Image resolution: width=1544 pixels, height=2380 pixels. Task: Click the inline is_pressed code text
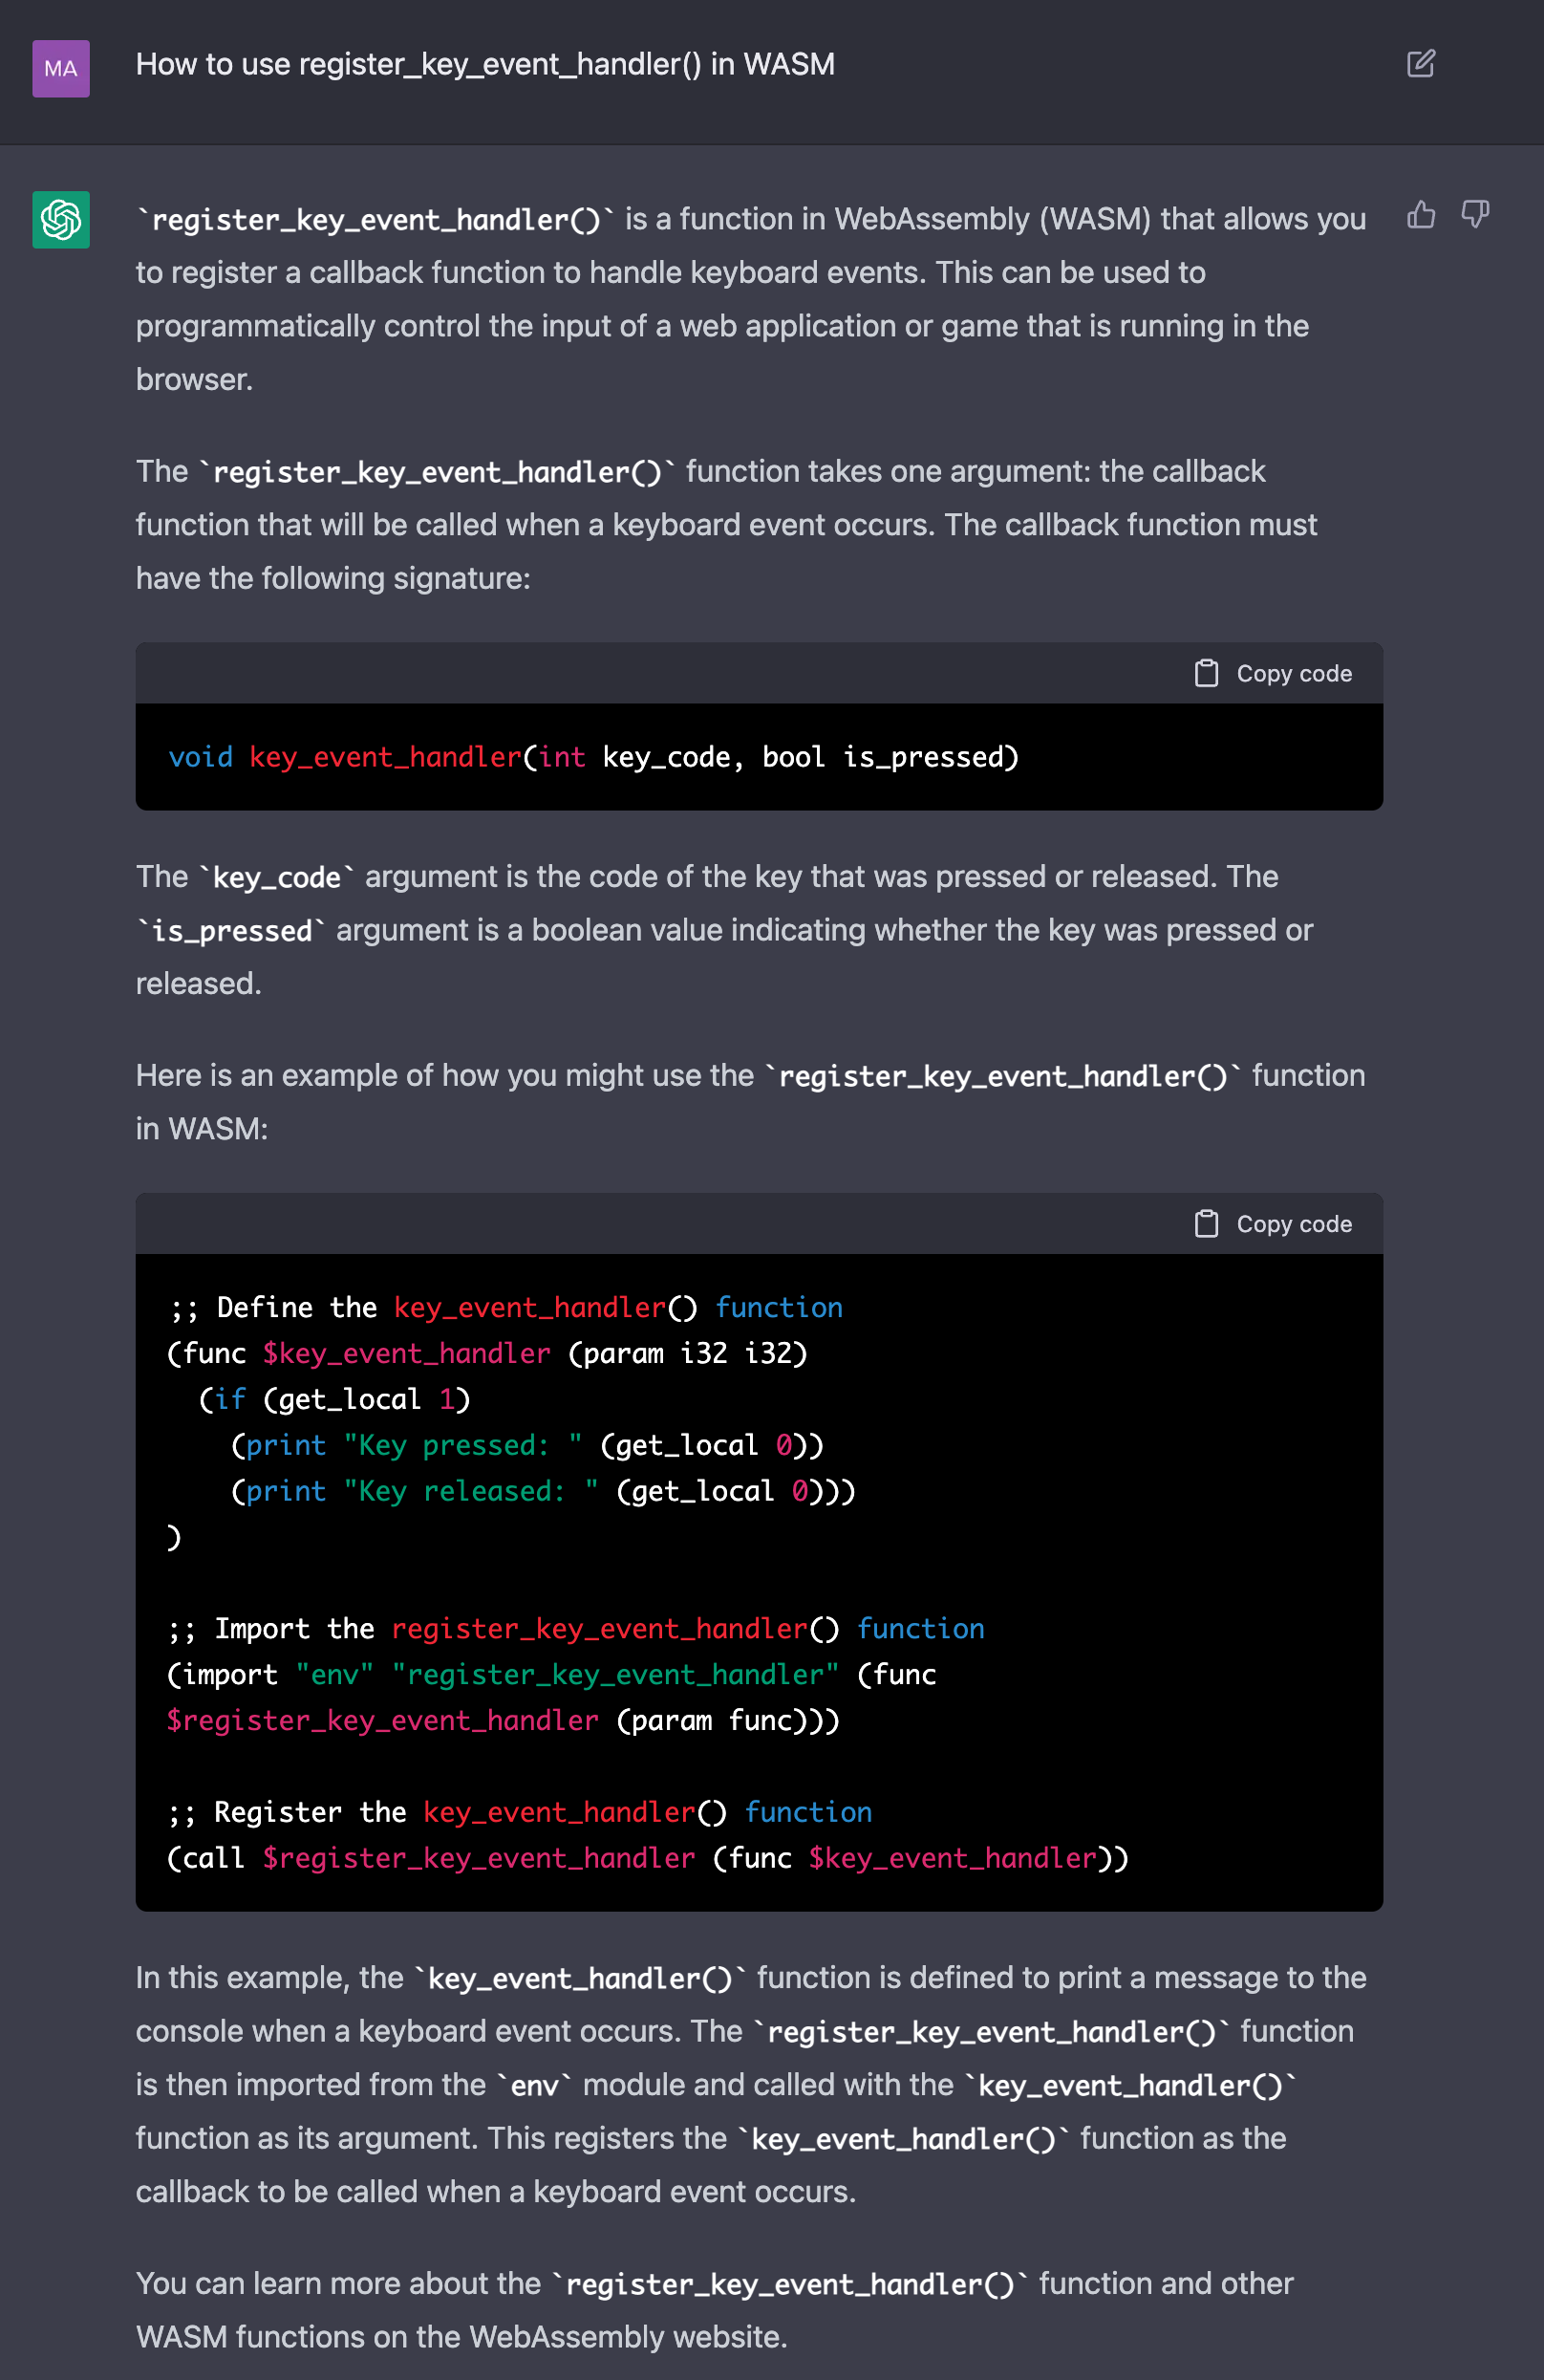tap(231, 930)
